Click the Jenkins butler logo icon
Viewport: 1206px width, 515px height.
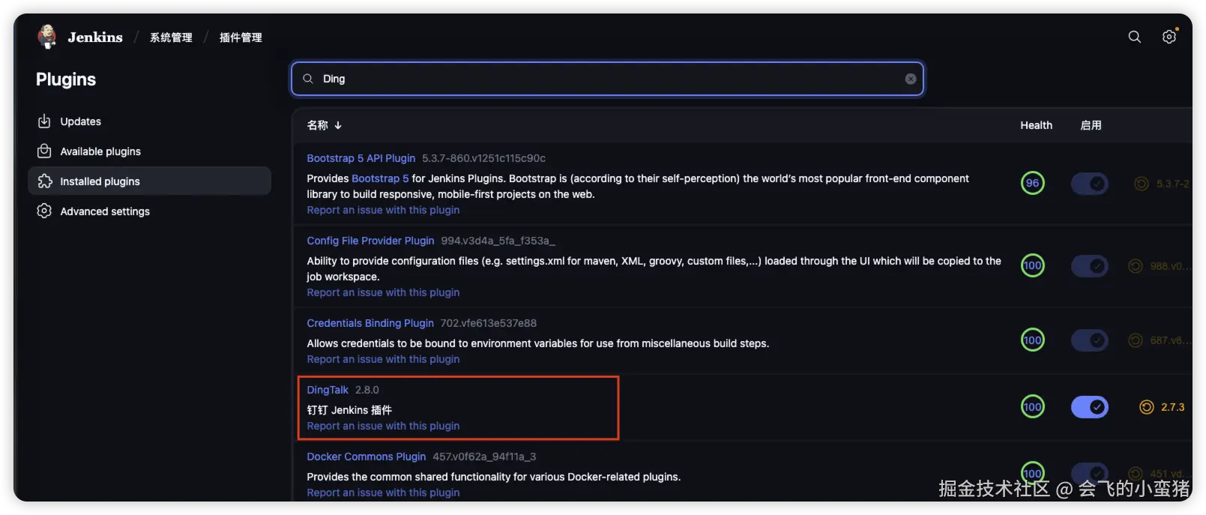47,37
